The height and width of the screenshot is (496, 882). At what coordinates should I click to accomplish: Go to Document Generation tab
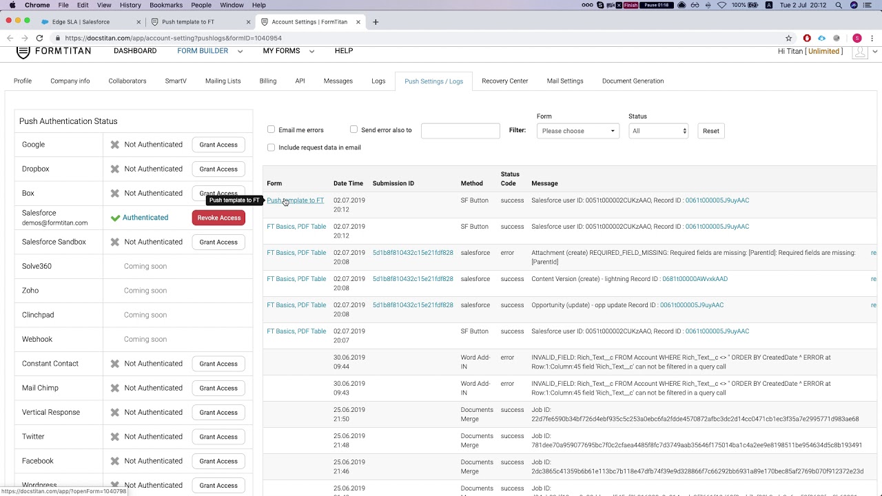tap(633, 81)
